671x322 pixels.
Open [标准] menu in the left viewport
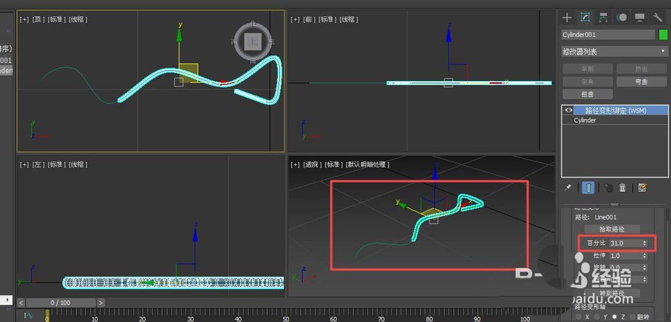click(x=57, y=165)
